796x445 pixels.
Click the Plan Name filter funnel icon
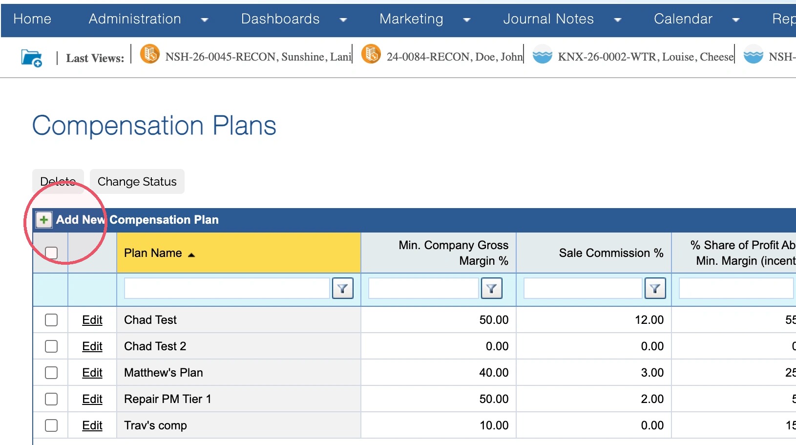[343, 288]
